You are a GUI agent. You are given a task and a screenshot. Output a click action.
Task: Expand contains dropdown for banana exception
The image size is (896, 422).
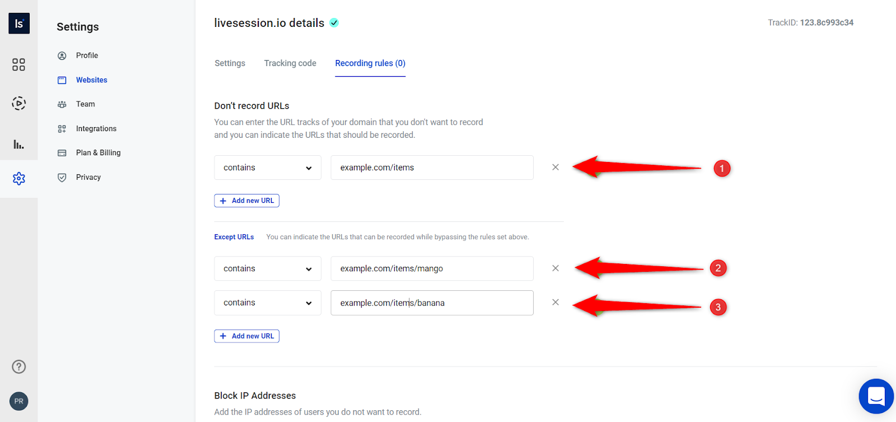tap(267, 303)
